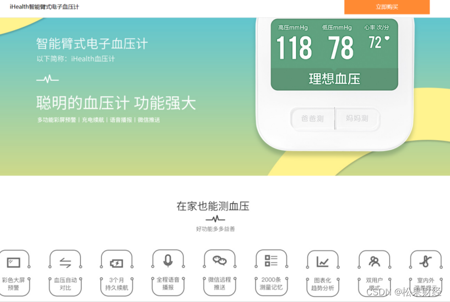Select the 室内外 thermometer icon
This screenshot has height=302, width=450.
click(426, 261)
